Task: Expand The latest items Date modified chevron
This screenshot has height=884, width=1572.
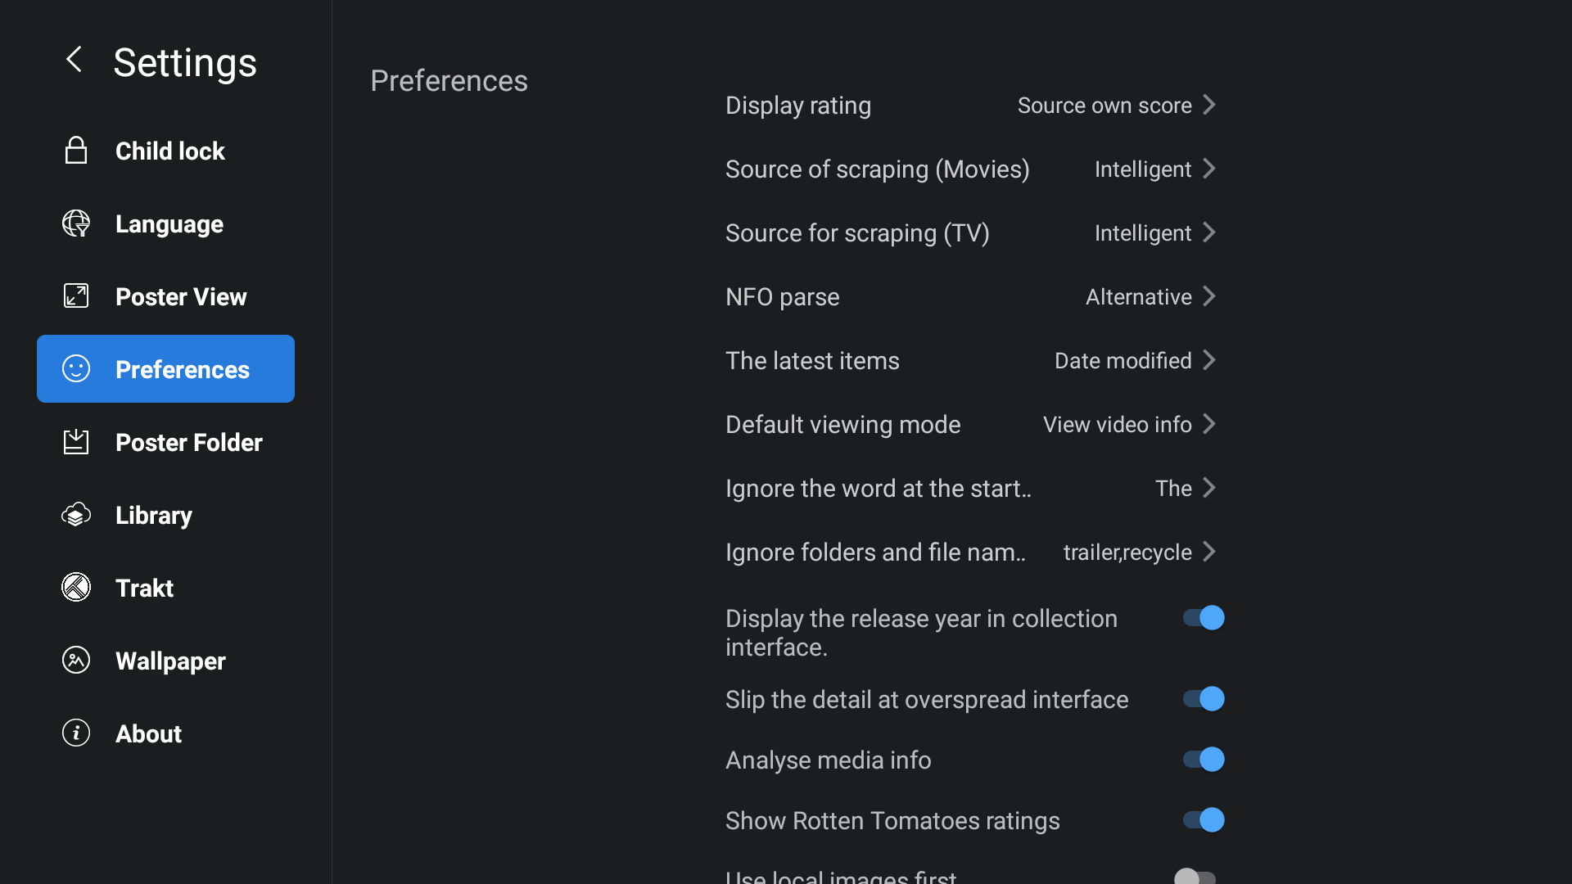Action: (1209, 360)
